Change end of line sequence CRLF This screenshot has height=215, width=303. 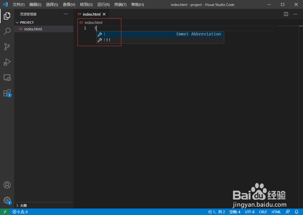pos(263,212)
